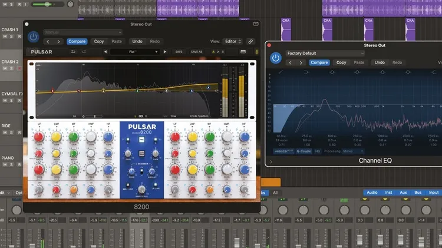442x248 pixels.
Task: Solo the CRASH 1 track
Action: coord(12,37)
